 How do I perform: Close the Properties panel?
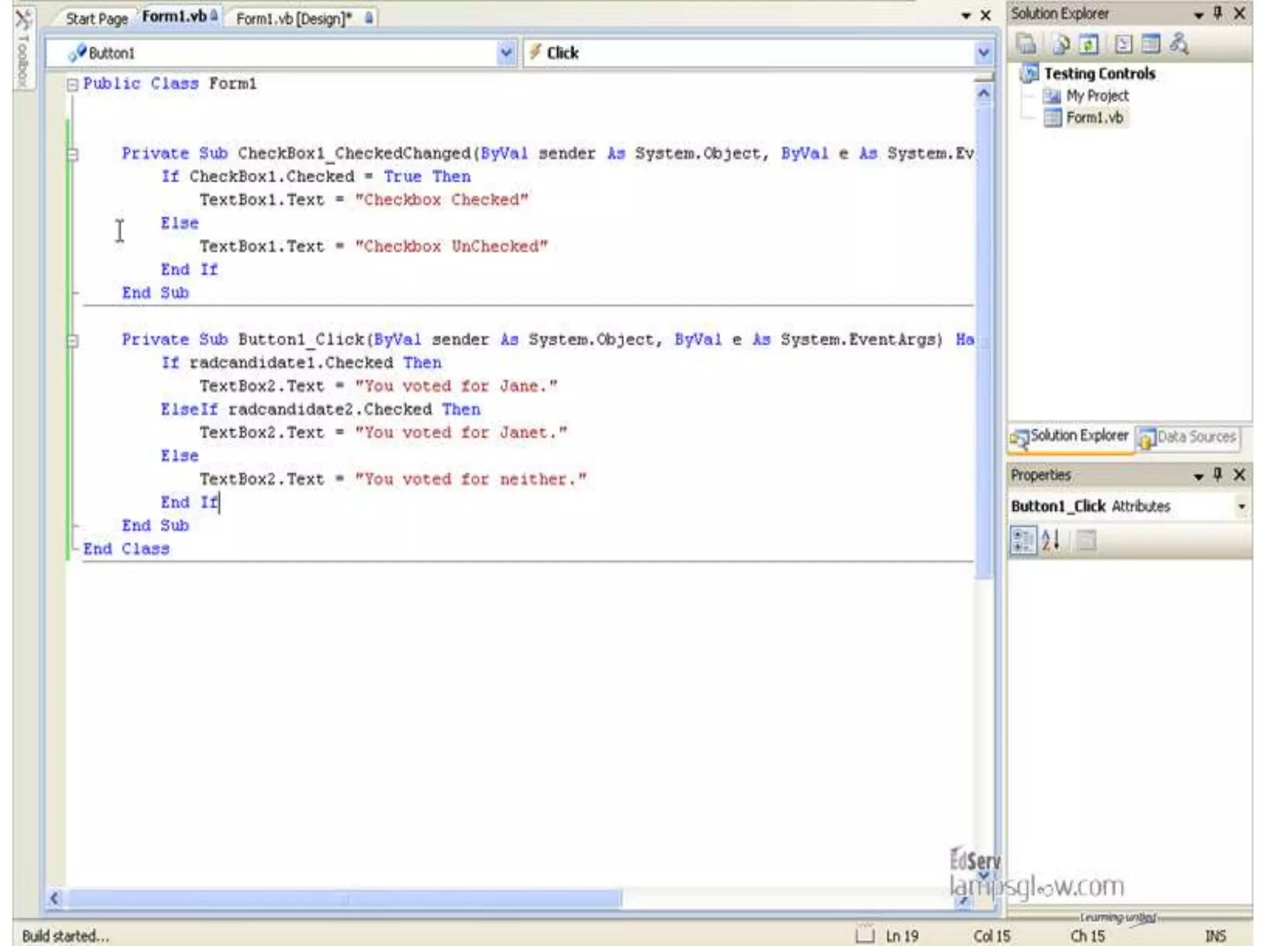[x=1240, y=474]
